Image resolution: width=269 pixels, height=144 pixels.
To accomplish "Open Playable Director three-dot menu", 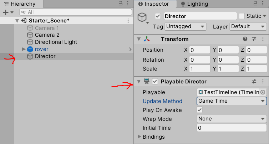I will (x=263, y=81).
